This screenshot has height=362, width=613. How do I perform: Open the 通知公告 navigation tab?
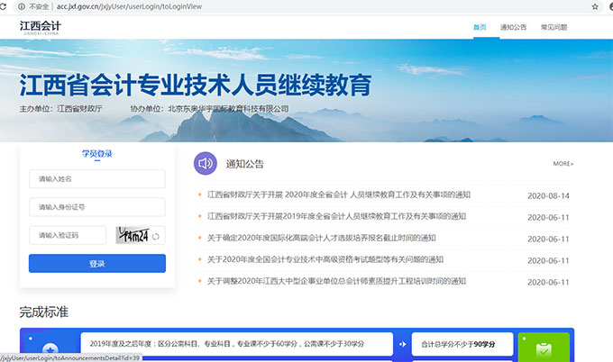click(x=513, y=28)
